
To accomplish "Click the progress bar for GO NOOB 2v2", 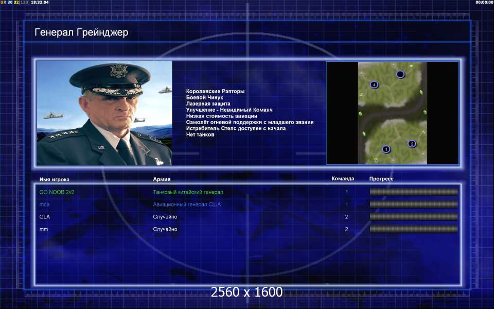I will (413, 192).
